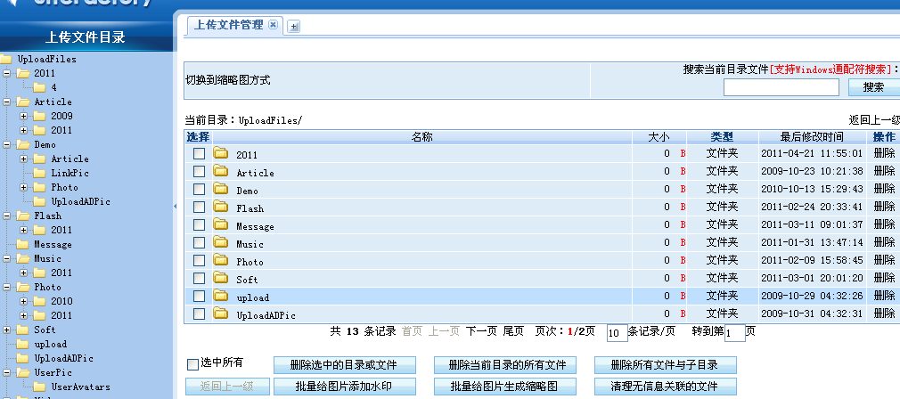
Task: Click the 名称 column header
Action: click(421, 137)
